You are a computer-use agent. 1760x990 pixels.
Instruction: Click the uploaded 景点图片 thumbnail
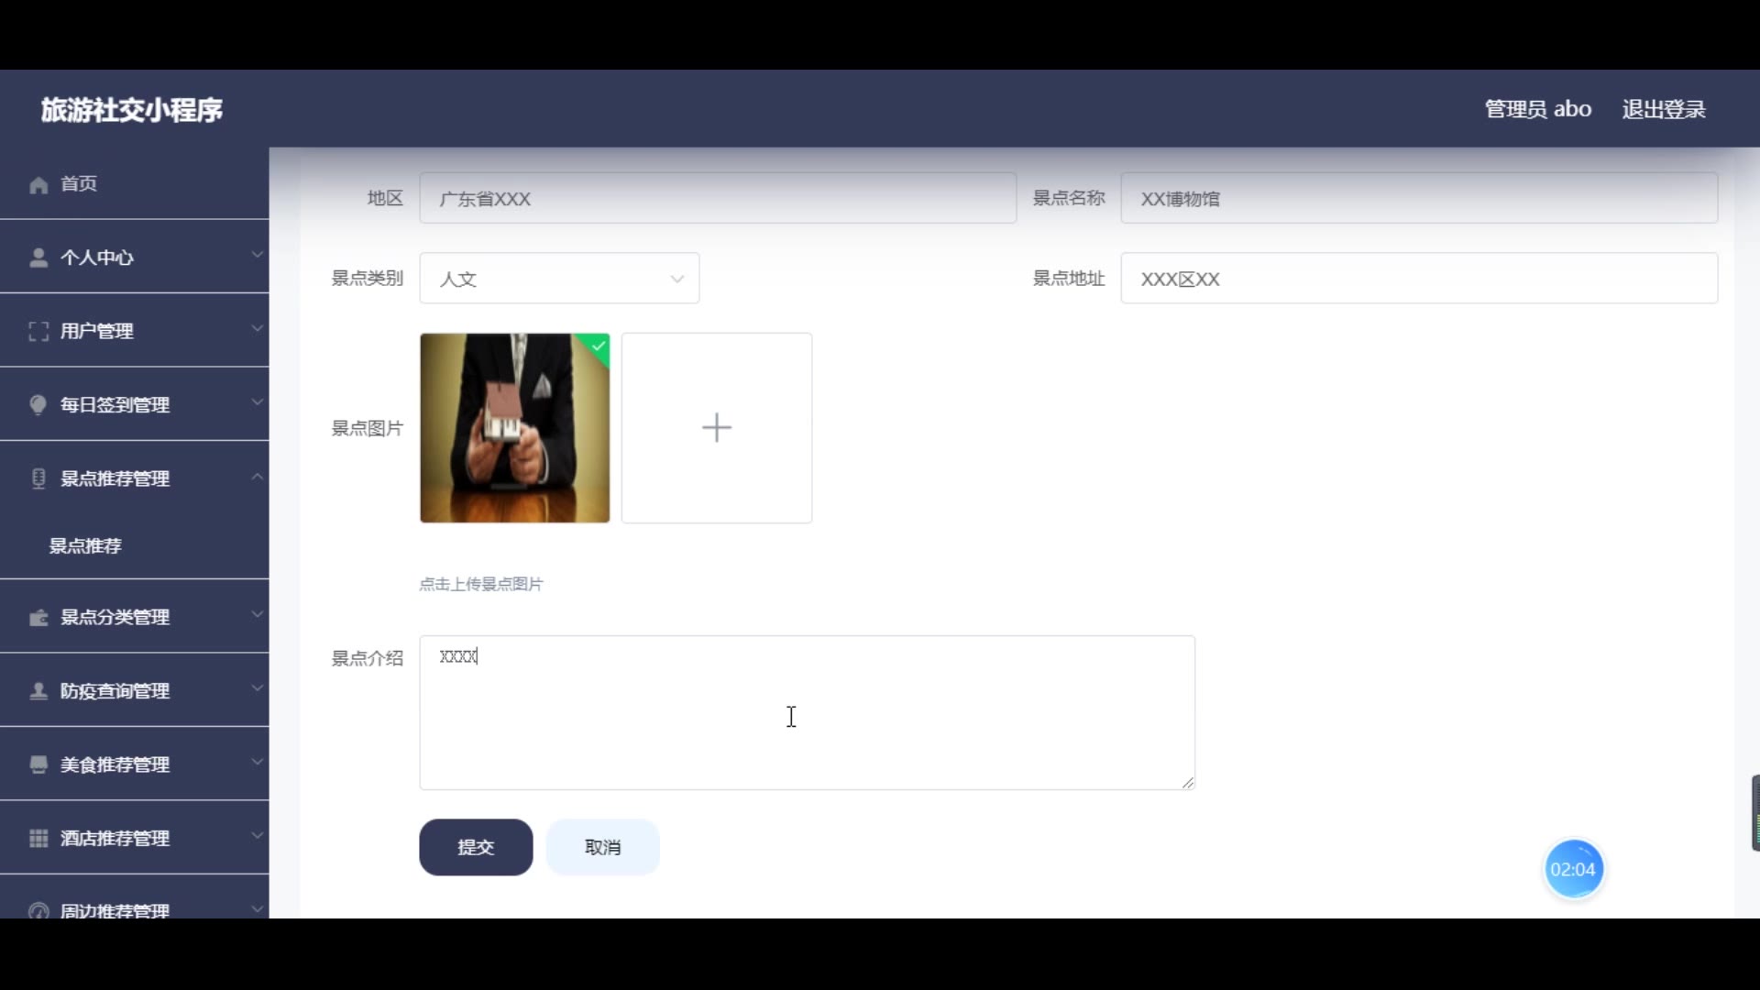(x=514, y=428)
